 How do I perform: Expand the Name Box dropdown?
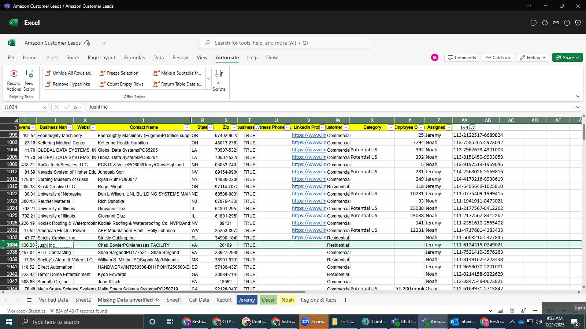pyautogui.click(x=45, y=107)
